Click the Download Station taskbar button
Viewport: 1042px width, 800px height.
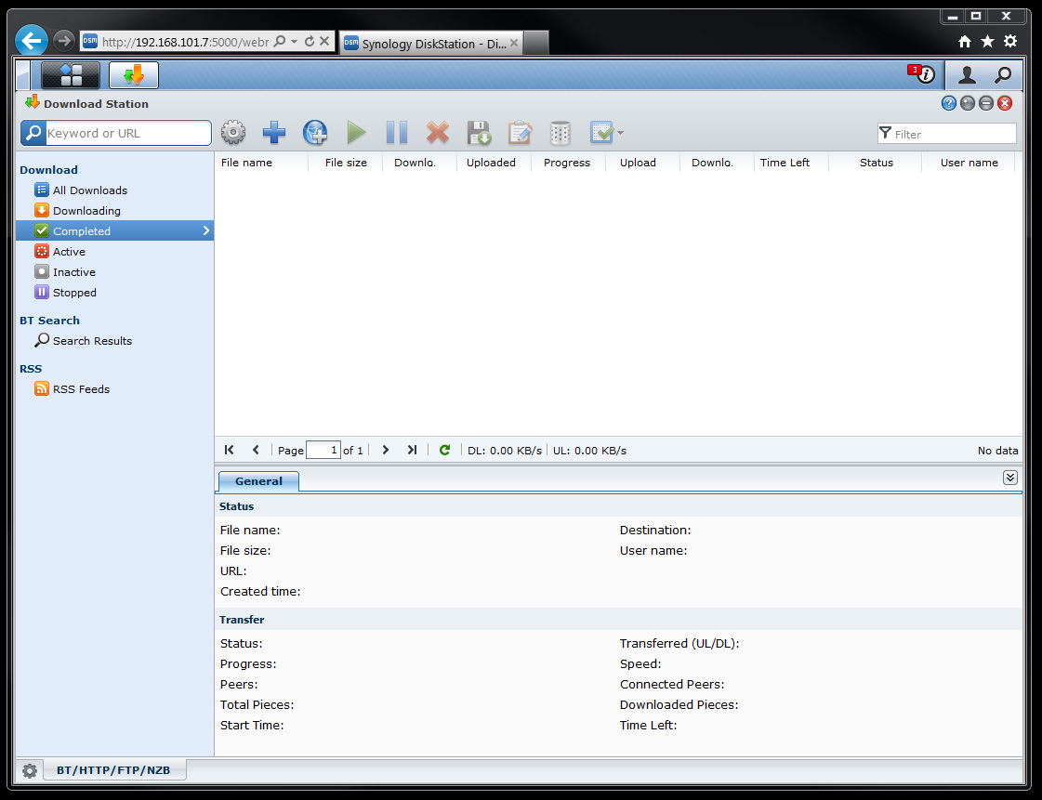[x=134, y=75]
